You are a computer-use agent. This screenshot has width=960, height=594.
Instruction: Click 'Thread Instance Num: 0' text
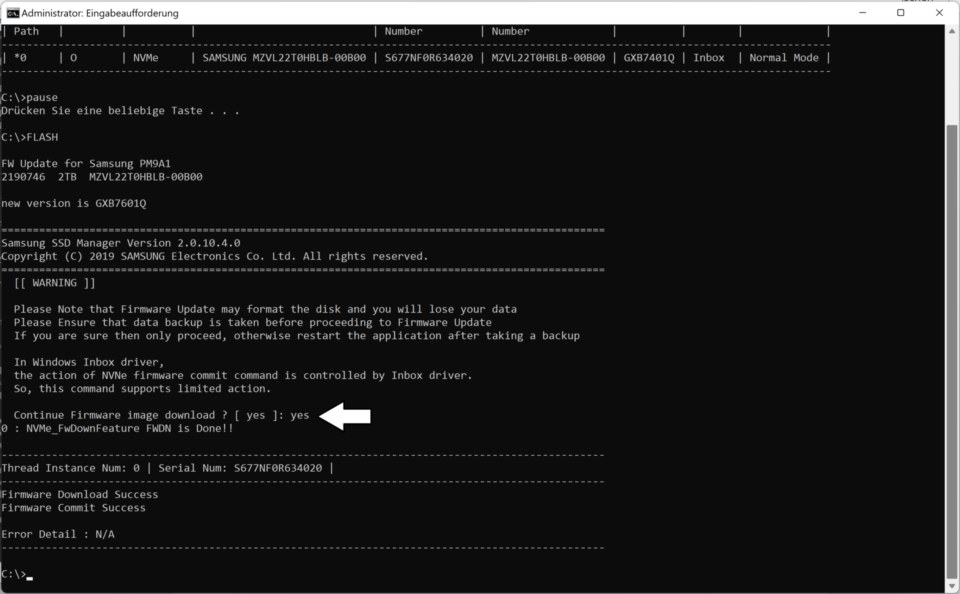(x=70, y=468)
